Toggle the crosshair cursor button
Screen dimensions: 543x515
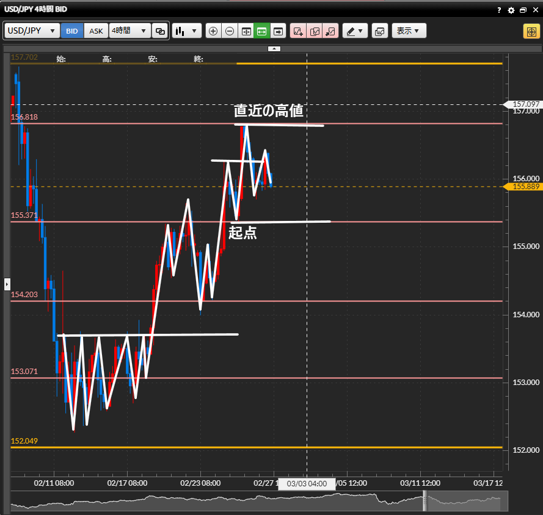530,31
